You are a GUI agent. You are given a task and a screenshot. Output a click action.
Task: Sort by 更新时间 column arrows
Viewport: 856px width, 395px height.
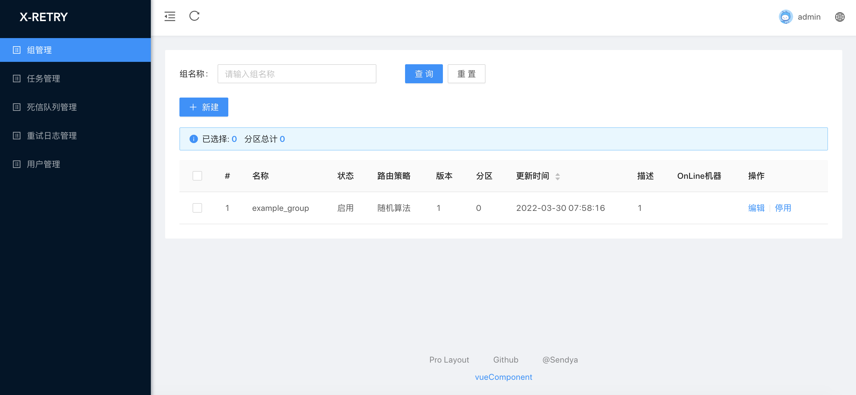click(557, 176)
